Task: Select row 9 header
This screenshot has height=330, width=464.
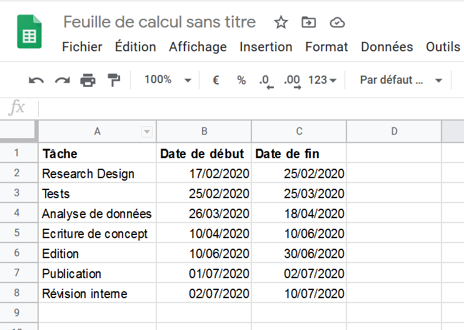Action: tap(19, 313)
